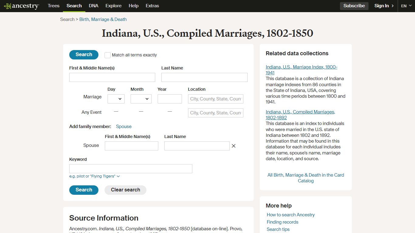Open How to search Ancestry link
415x233 pixels.
pyautogui.click(x=291, y=215)
